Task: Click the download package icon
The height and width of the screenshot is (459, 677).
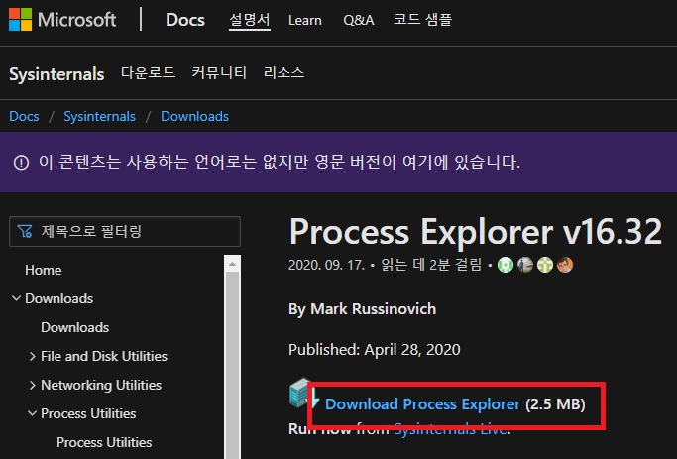Action: (304, 394)
